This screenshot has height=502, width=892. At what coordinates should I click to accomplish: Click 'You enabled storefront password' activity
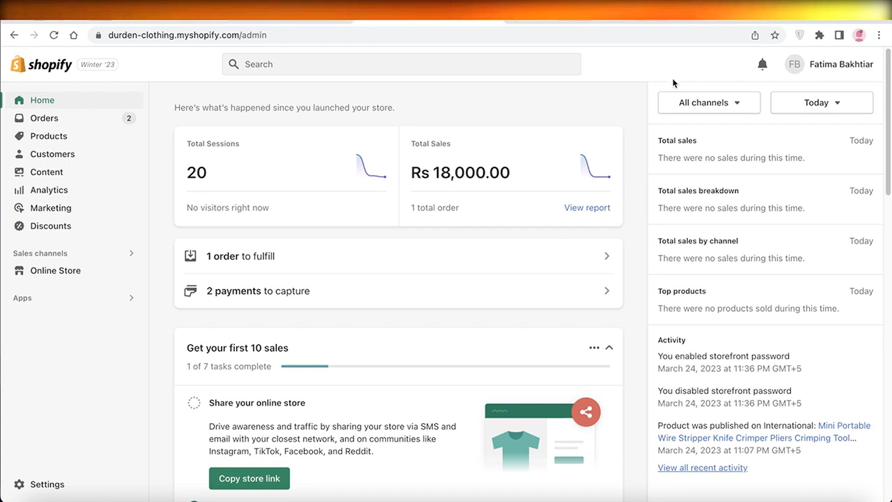[723, 356]
